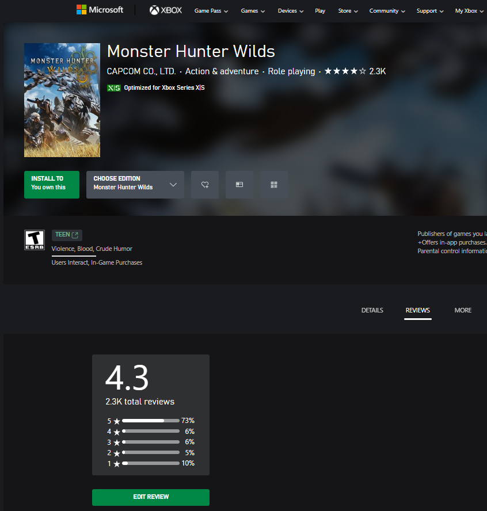Click the 3 star rating bar
487x511 pixels.
[x=151, y=442]
